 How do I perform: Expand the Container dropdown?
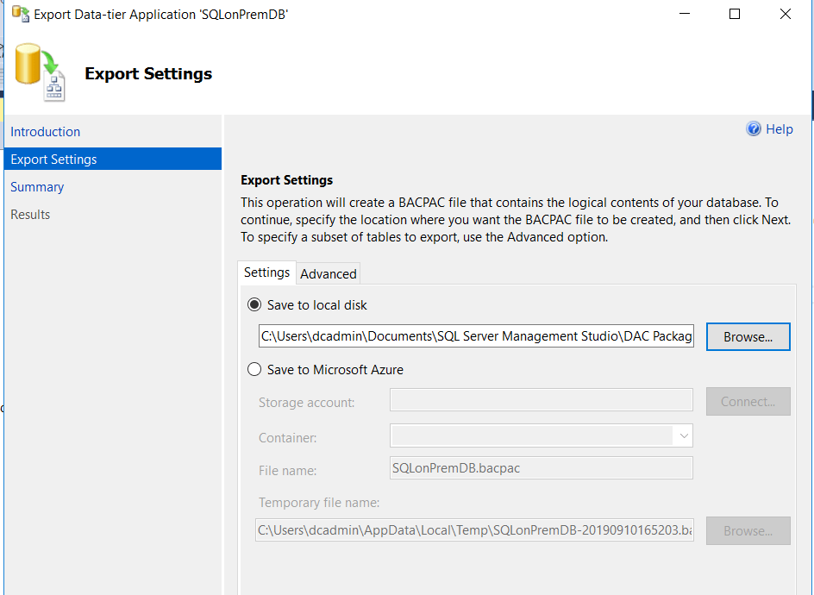[684, 436]
